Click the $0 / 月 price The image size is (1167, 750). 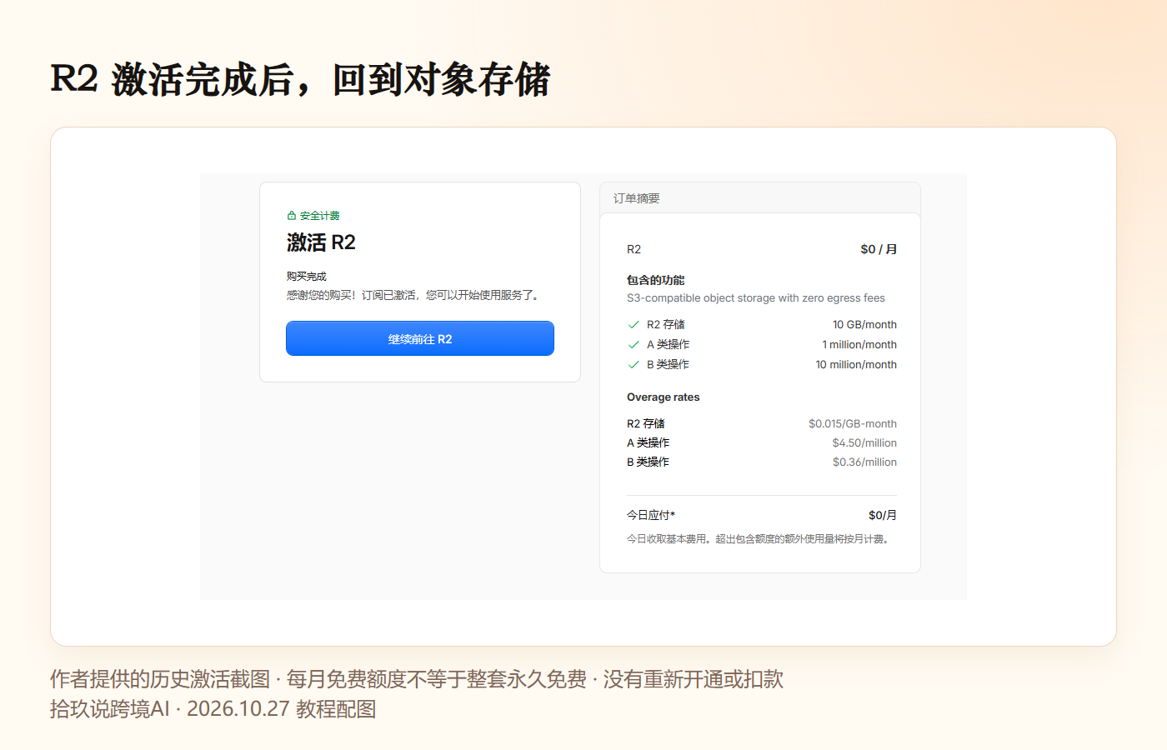point(879,249)
